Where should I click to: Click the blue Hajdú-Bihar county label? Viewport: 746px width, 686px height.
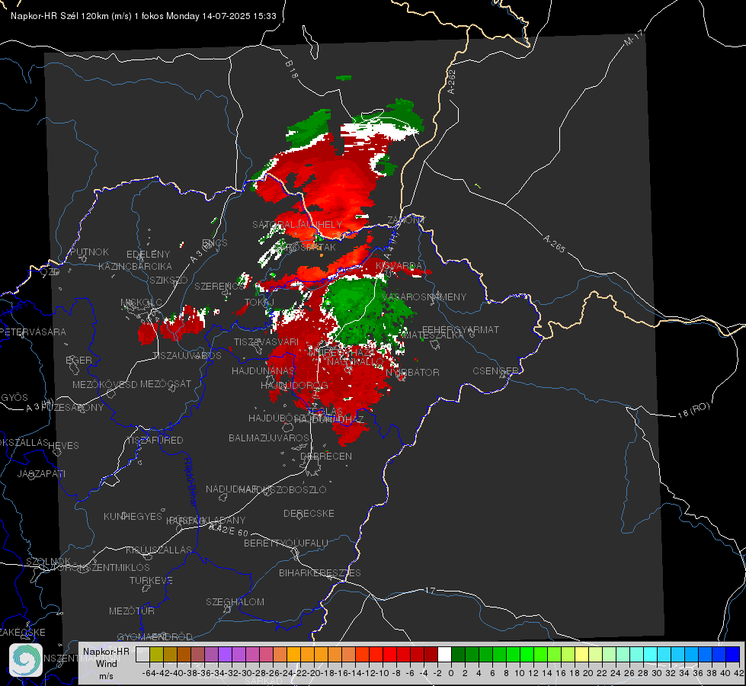coord(191,482)
